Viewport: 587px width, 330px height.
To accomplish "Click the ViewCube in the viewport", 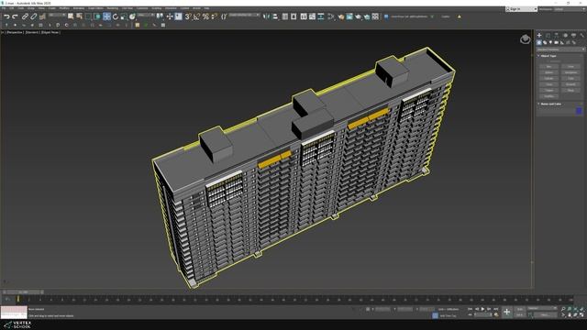I will tap(526, 38).
